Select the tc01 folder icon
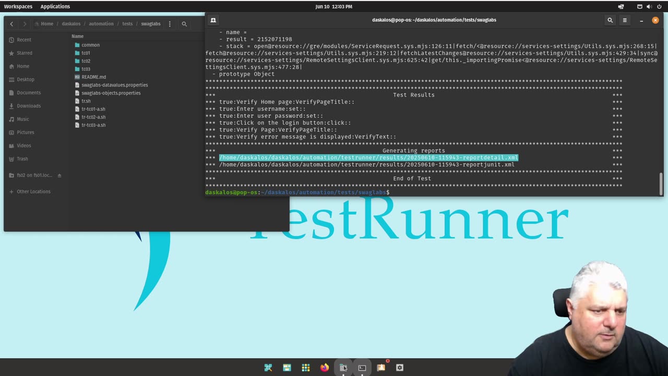This screenshot has height=376, width=668. tap(77, 53)
